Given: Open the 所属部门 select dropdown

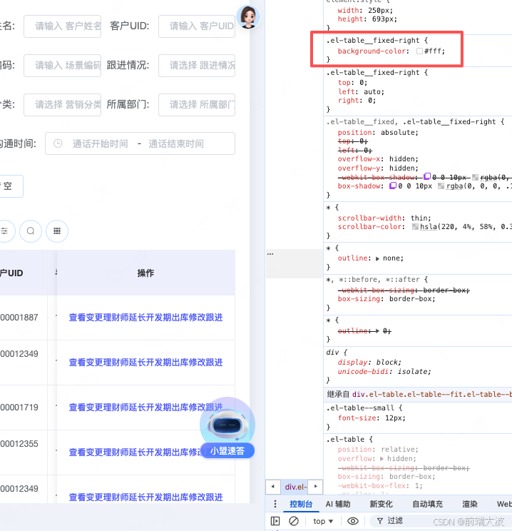Looking at the screenshot, I should coord(197,105).
